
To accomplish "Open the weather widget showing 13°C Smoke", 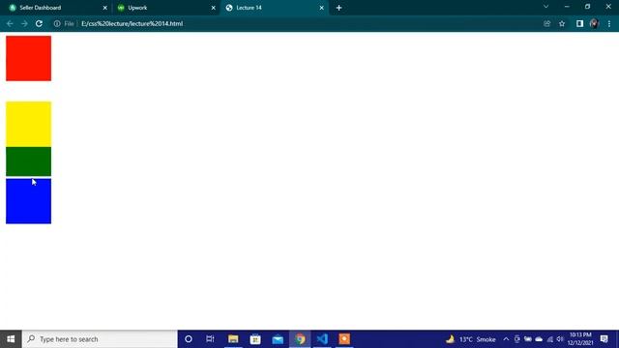I will tap(471, 339).
